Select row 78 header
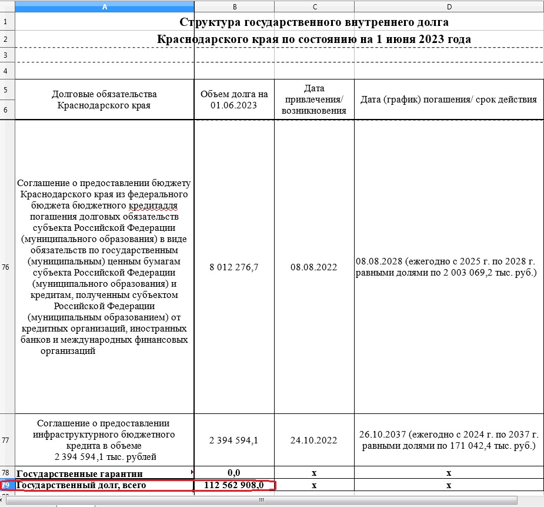 [x=7, y=473]
